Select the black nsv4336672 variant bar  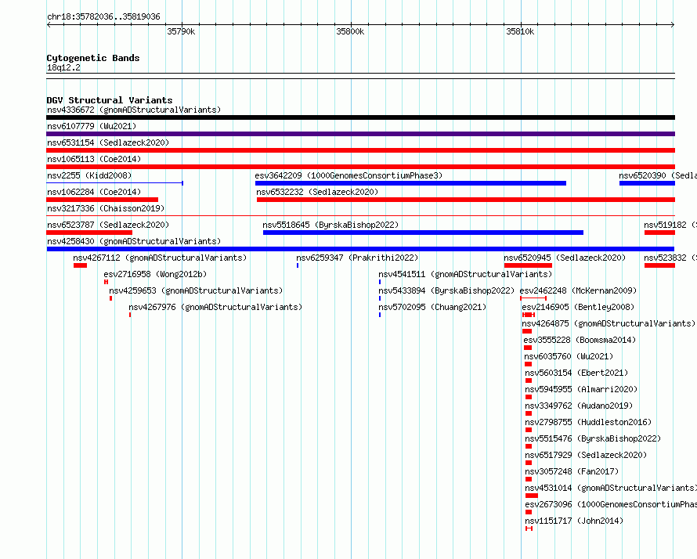tap(360, 117)
